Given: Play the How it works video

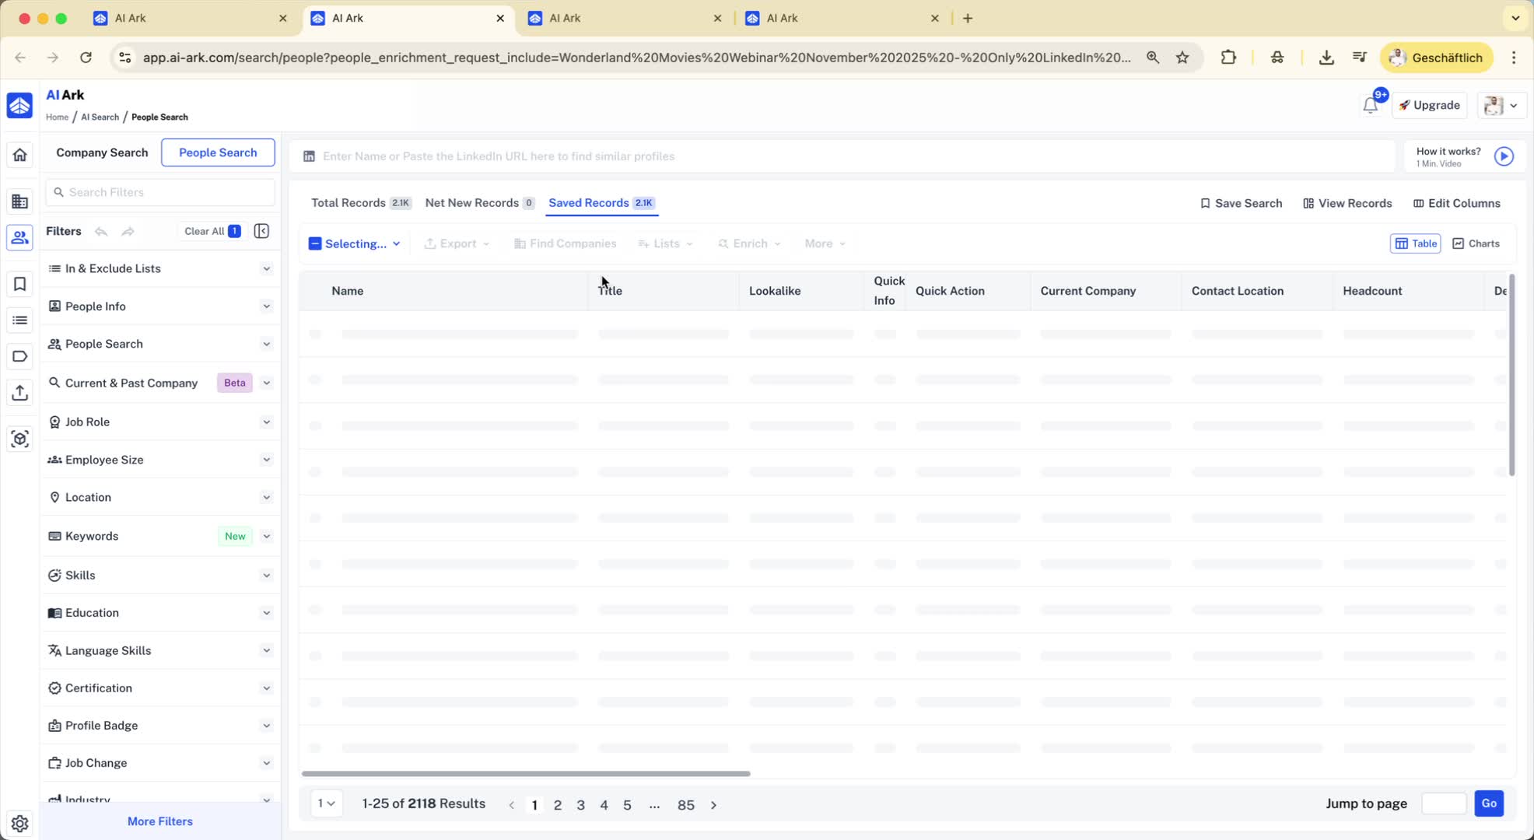Looking at the screenshot, I should [1504, 156].
